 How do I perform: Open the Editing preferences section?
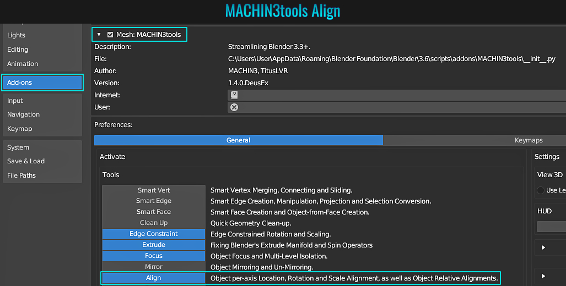[42, 50]
